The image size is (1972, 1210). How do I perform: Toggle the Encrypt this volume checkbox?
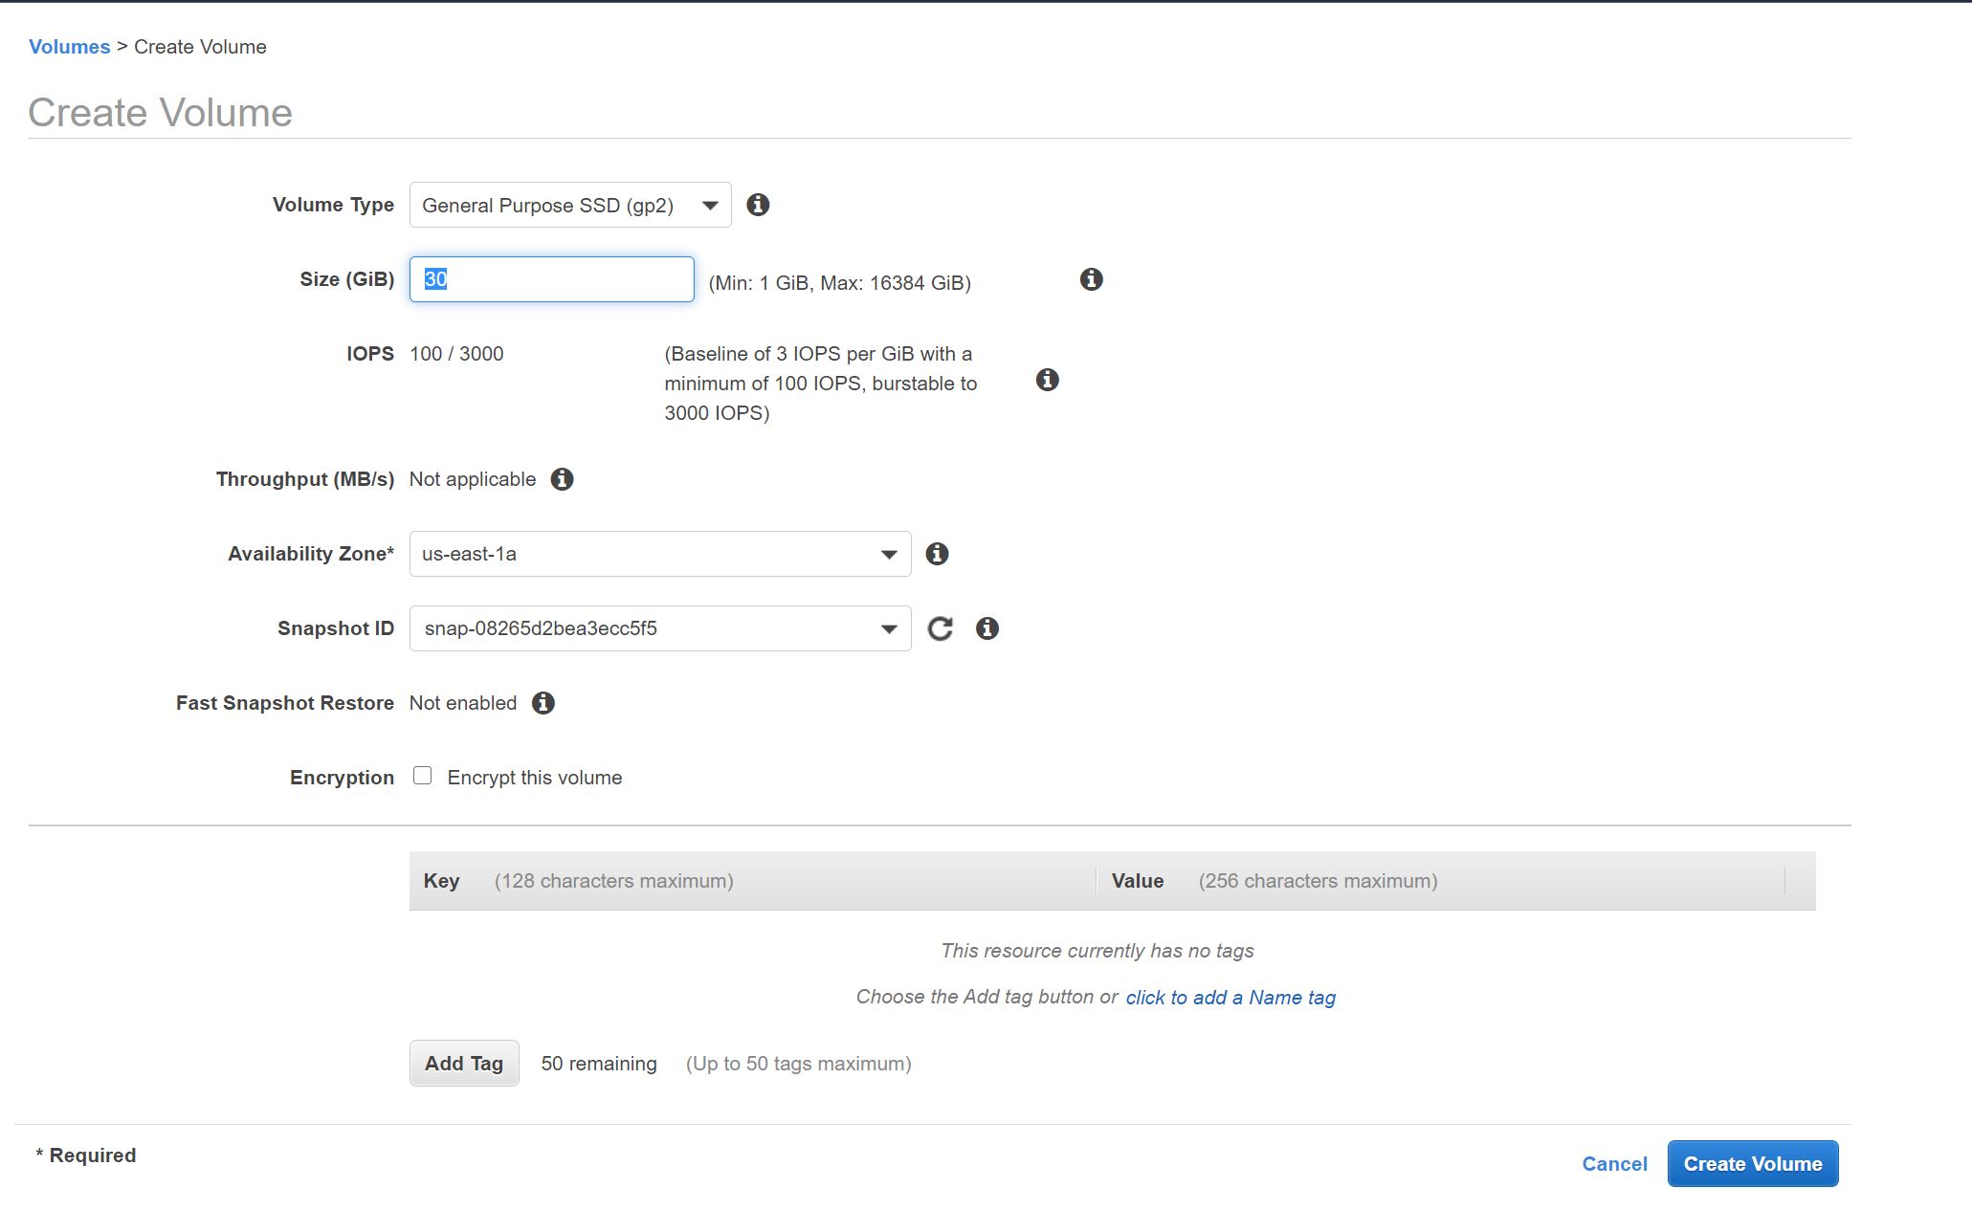[421, 776]
